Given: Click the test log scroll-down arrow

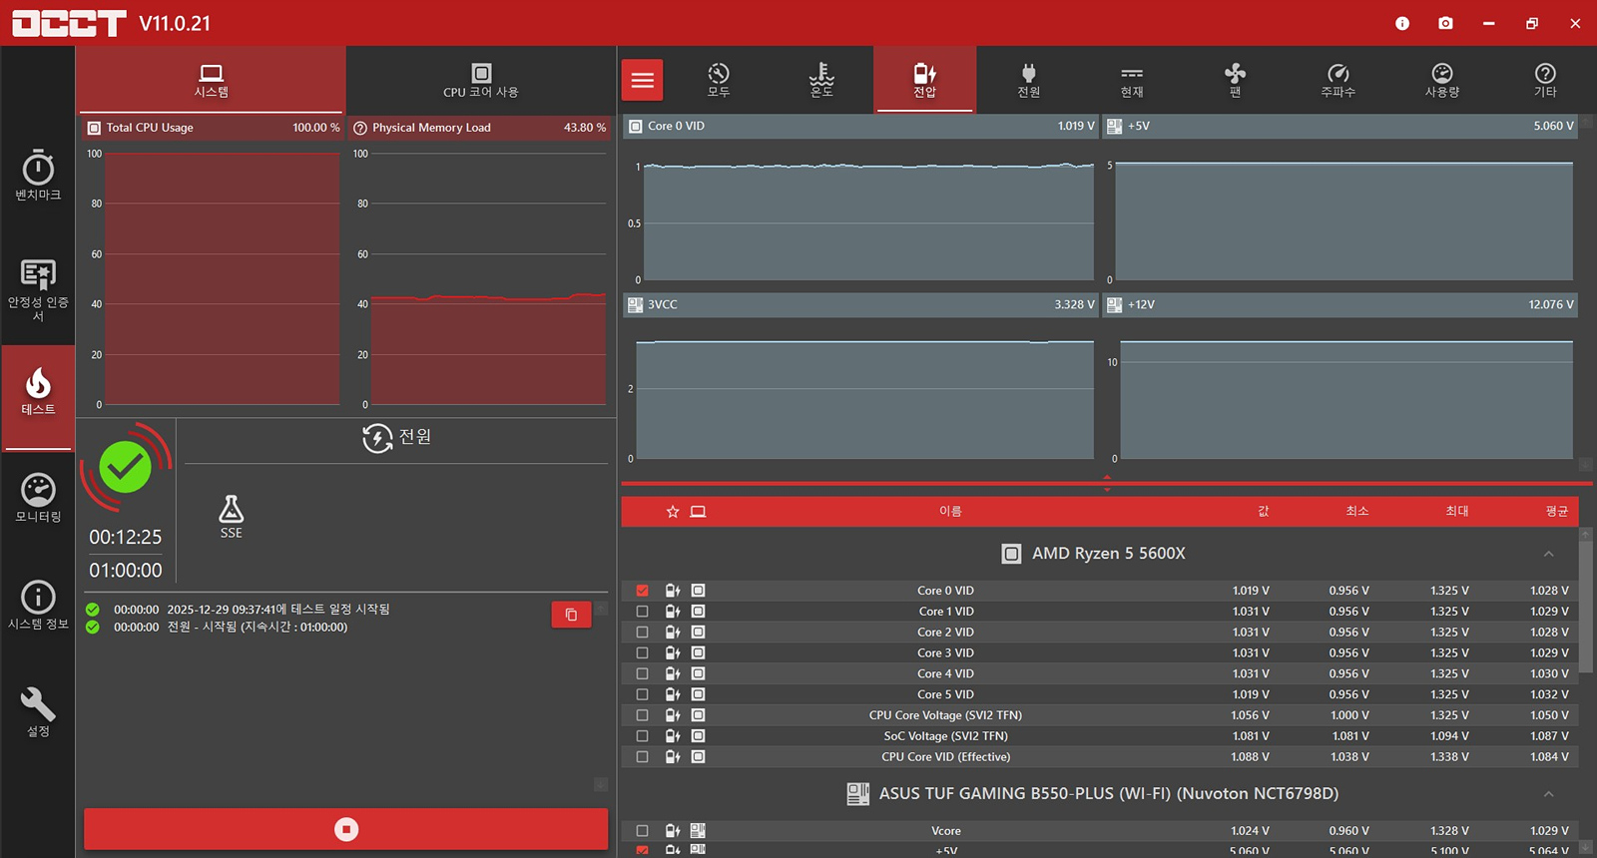Looking at the screenshot, I should pos(601,785).
